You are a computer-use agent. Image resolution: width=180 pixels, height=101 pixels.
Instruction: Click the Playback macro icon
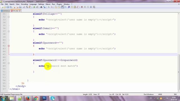point(88,7)
